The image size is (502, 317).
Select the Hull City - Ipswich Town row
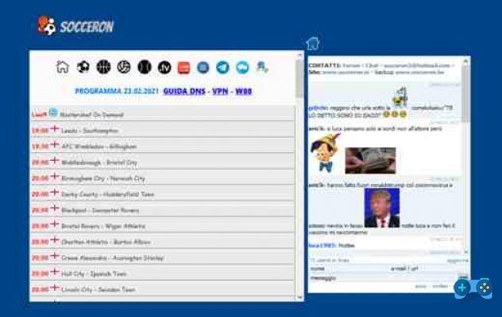pyautogui.click(x=162, y=273)
